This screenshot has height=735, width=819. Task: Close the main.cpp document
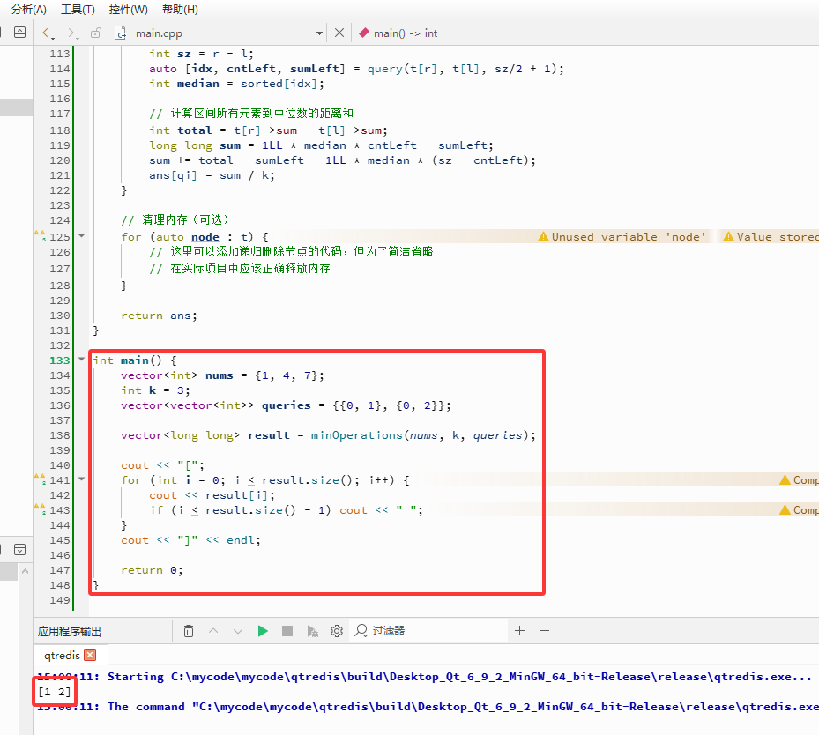(339, 33)
